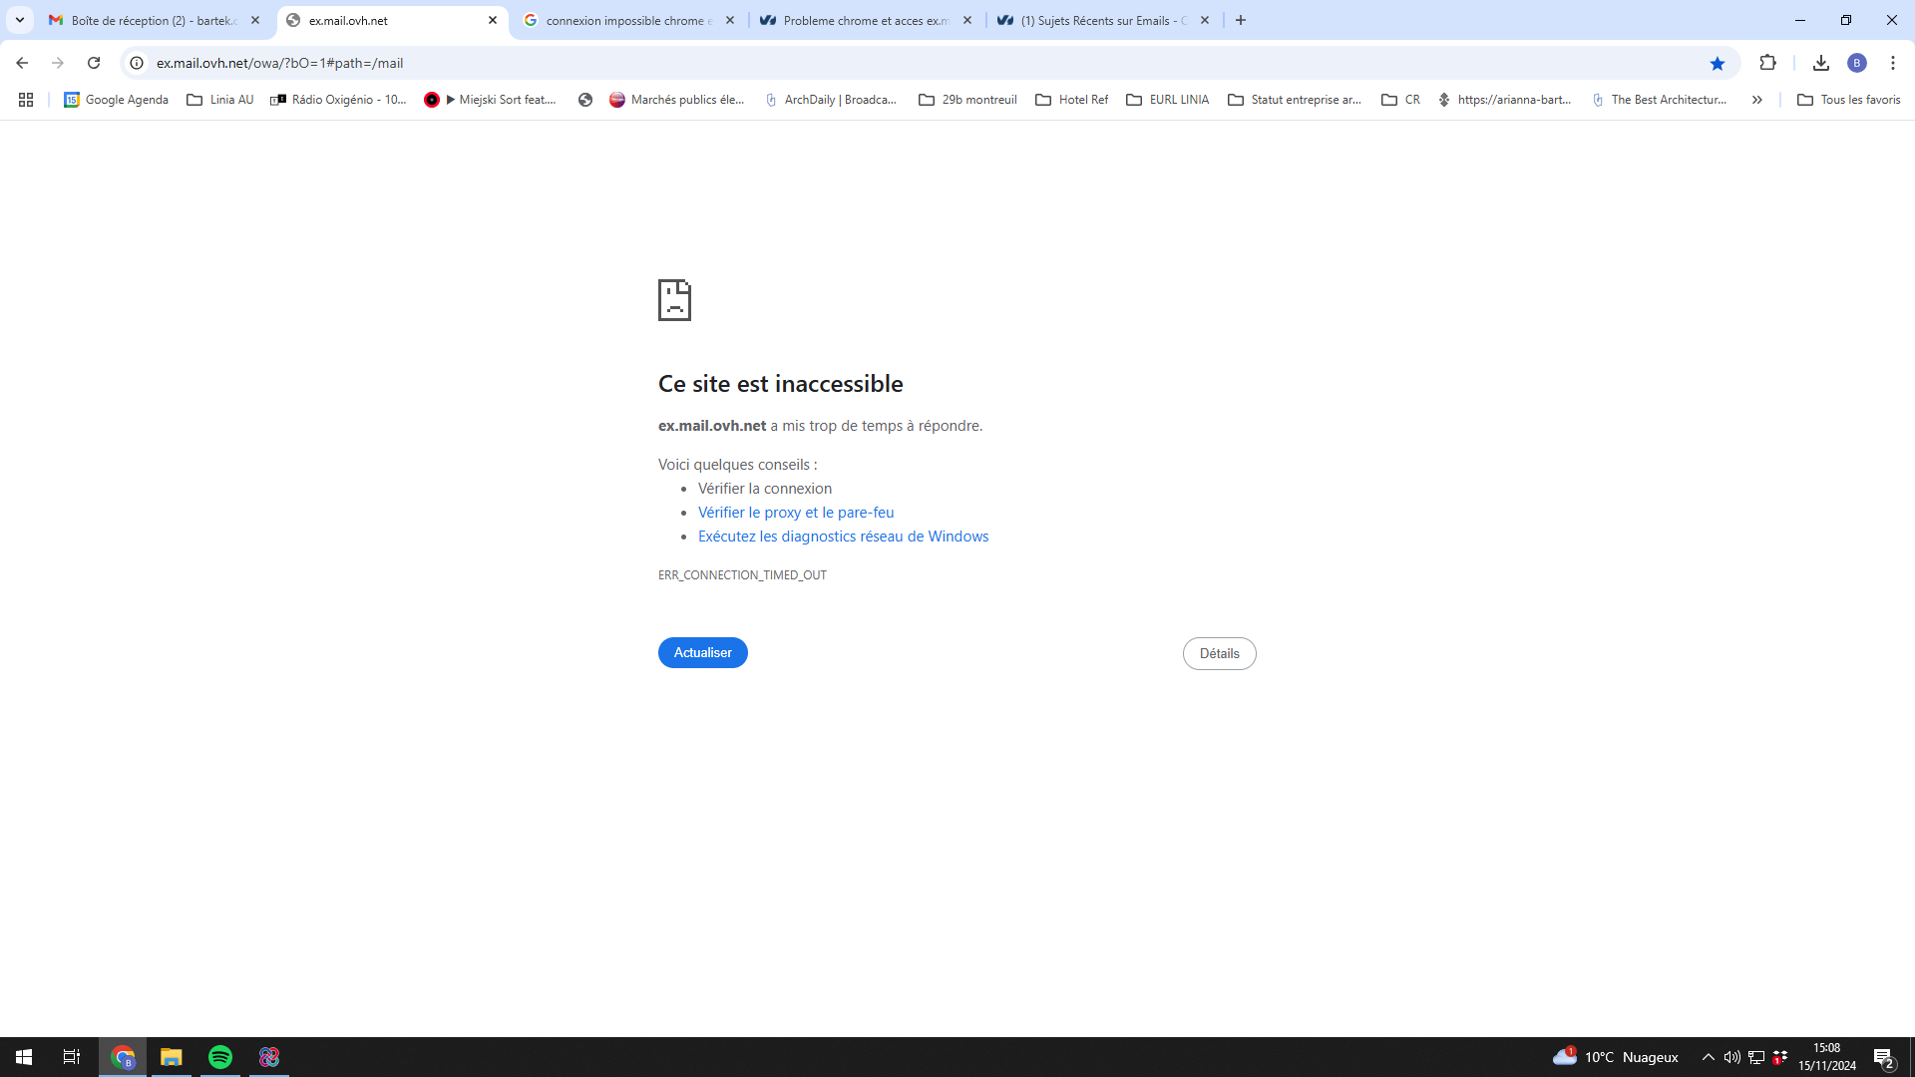Open Chrome three-dot menu
1915x1077 pixels.
(1892, 63)
